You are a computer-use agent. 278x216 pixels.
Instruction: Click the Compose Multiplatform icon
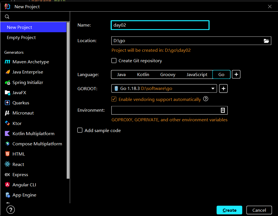click(x=7, y=144)
